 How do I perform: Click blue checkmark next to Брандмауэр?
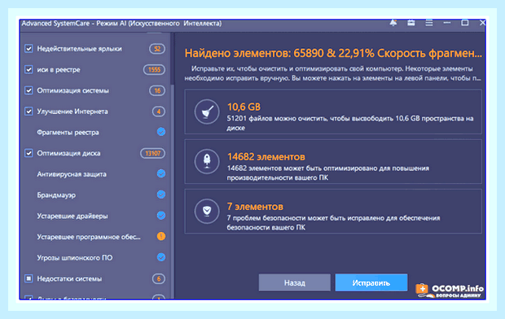[161, 194]
